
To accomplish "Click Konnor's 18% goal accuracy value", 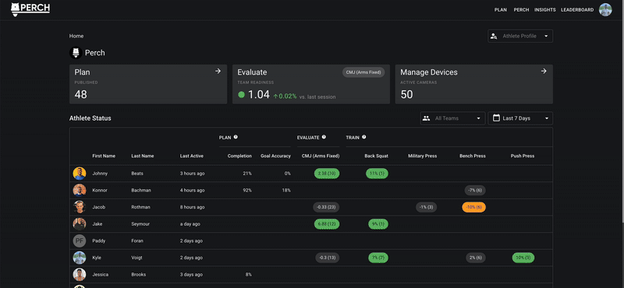I will [x=286, y=190].
